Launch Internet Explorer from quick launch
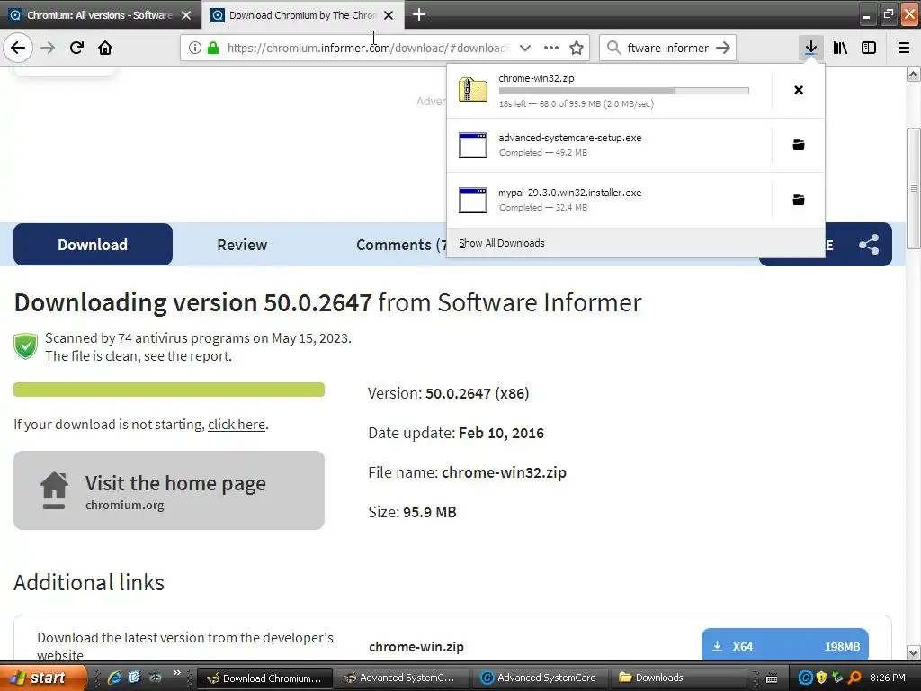The width and height of the screenshot is (921, 691). 114,678
